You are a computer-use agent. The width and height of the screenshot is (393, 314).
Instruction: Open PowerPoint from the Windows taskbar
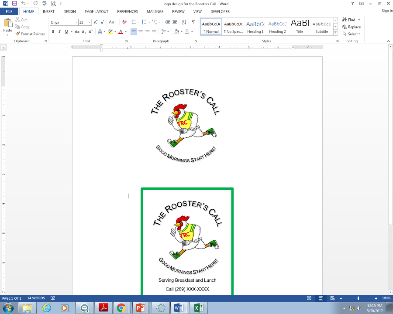click(141, 308)
